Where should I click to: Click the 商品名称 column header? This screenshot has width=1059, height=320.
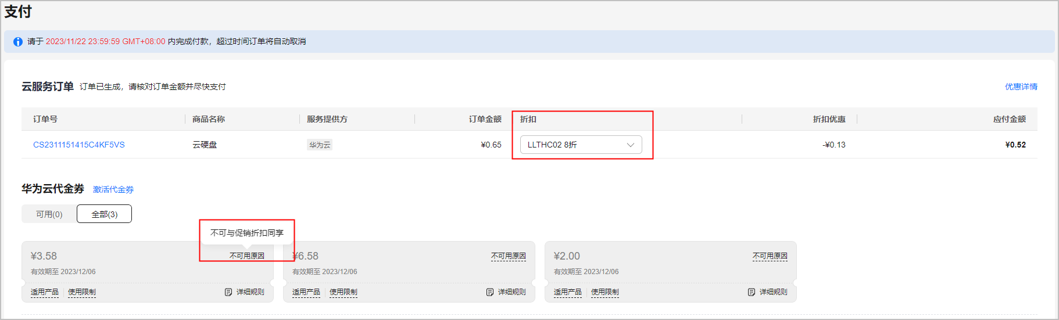(x=209, y=119)
